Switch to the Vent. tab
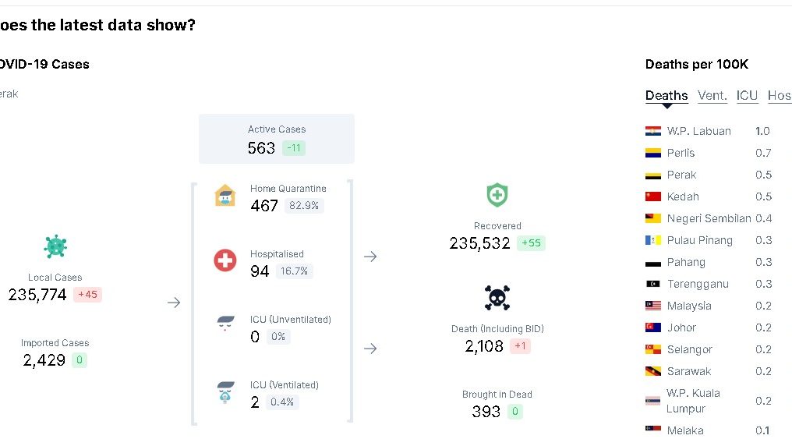Screen dimensions: 792x446 pos(712,95)
